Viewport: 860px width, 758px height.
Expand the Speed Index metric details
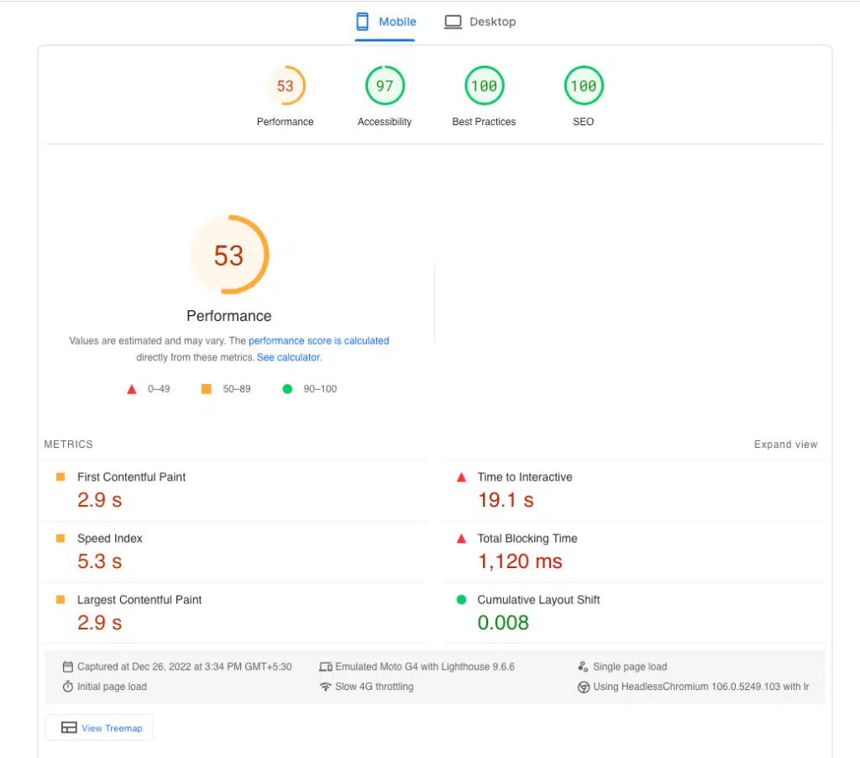pyautogui.click(x=110, y=538)
